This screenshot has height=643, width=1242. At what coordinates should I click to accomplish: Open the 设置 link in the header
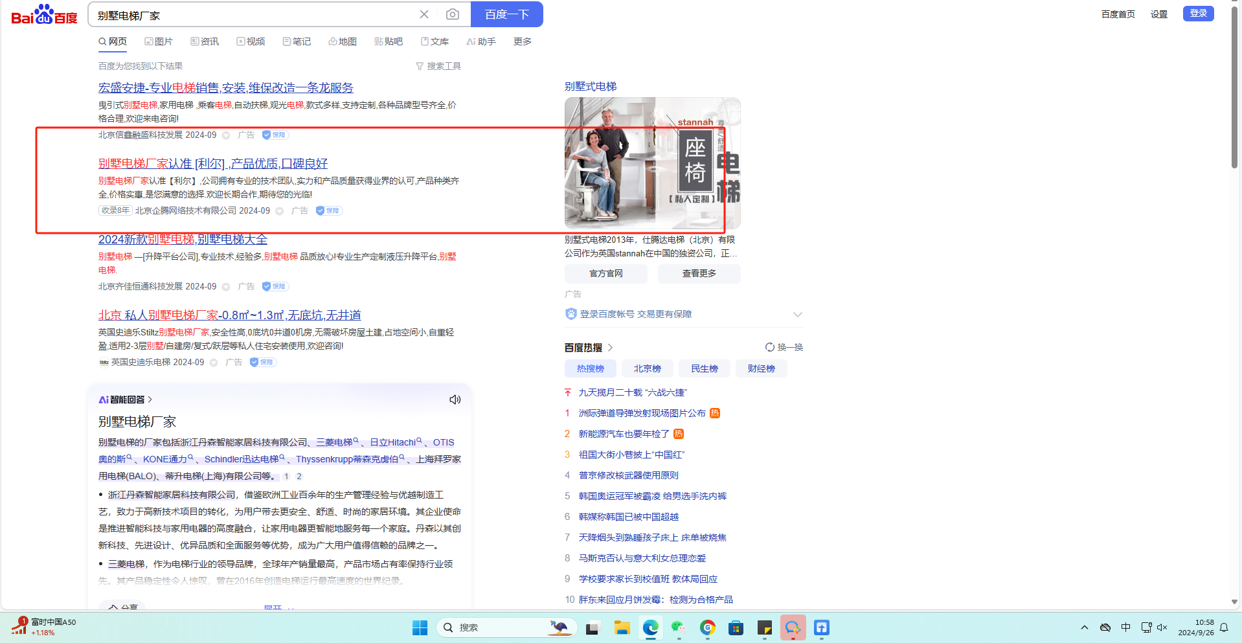coord(1159,14)
